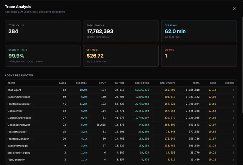This screenshot has width=243, height=165.
Task: Click FrontendDeveloper duration 11.8m
Action: 83,104
